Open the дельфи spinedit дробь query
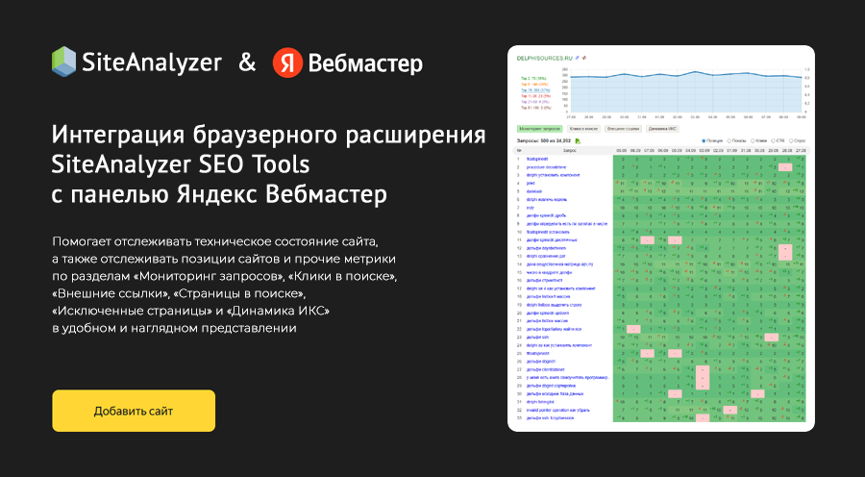Viewport: 865px width, 477px height. 546,215
